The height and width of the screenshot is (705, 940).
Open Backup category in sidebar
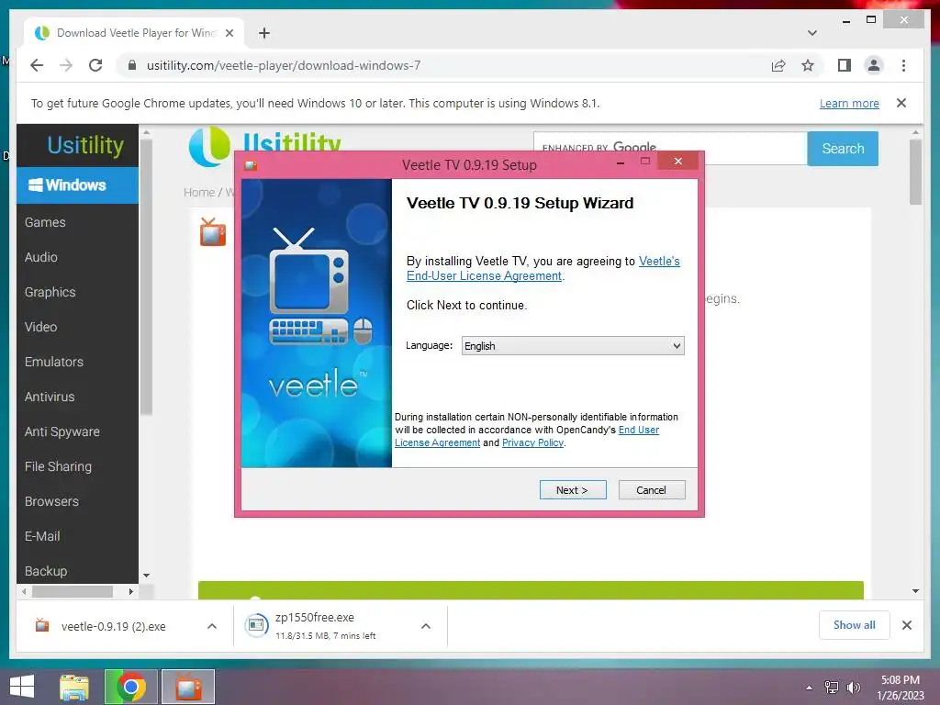[46, 571]
